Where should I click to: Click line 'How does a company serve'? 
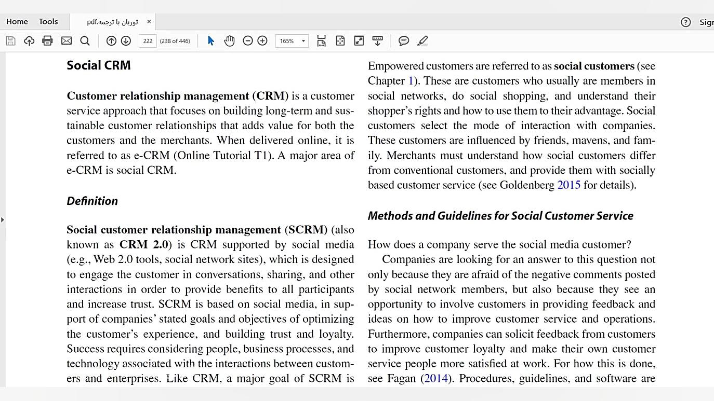pyautogui.click(x=499, y=244)
